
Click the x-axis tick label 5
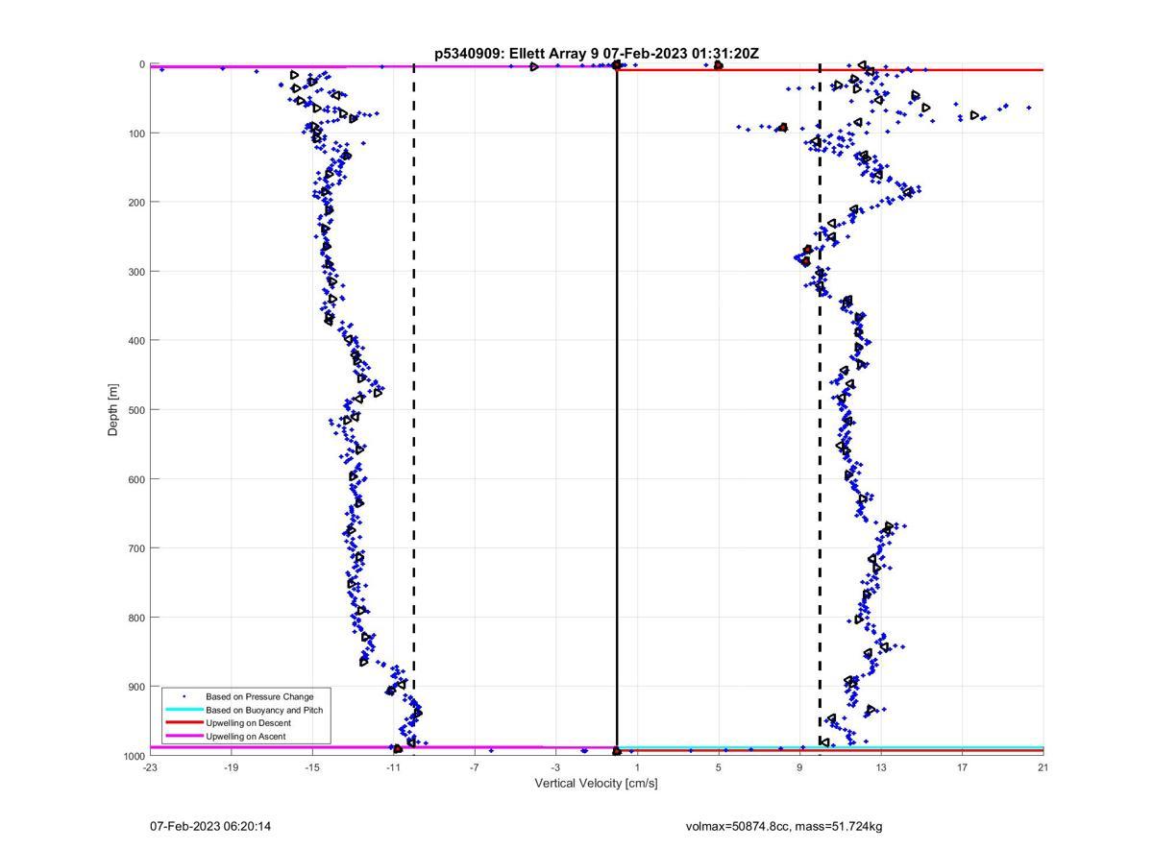tap(719, 767)
